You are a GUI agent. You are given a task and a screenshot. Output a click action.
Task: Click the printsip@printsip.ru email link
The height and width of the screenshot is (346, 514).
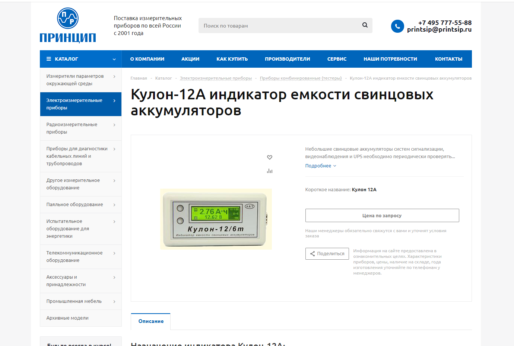439,29
